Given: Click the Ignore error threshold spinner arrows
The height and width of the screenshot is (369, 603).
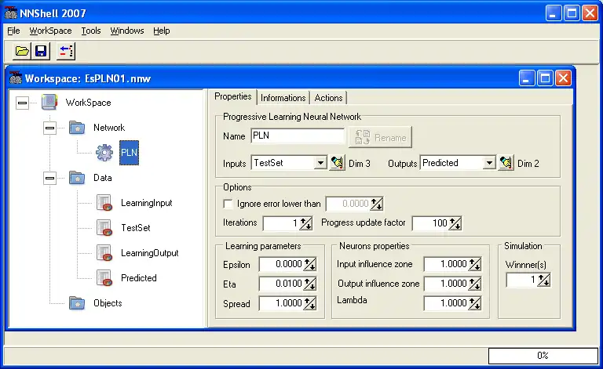Looking at the screenshot, I should (377, 204).
